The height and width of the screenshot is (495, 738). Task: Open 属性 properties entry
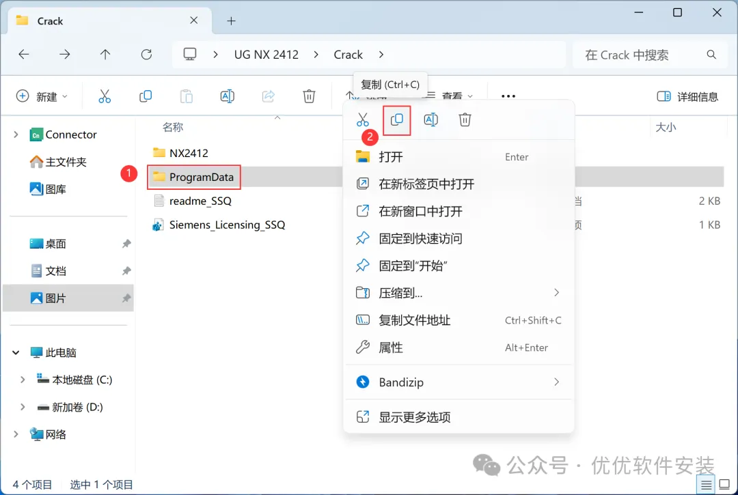click(x=459, y=348)
